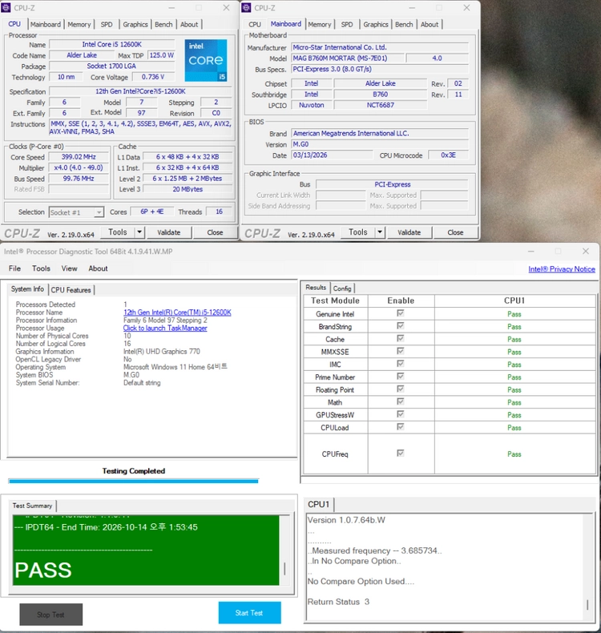The height and width of the screenshot is (633, 601).
Task: Toggle the MMXSSE test checkbox
Action: tap(401, 351)
